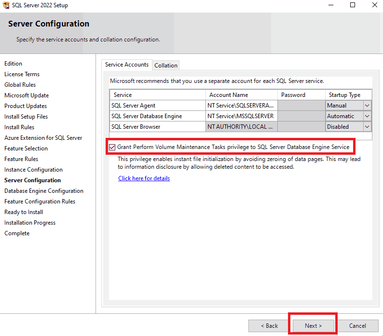Click the SQL Server Setup title bar icon
The width and height of the screenshot is (383, 336).
[x=6, y=5]
